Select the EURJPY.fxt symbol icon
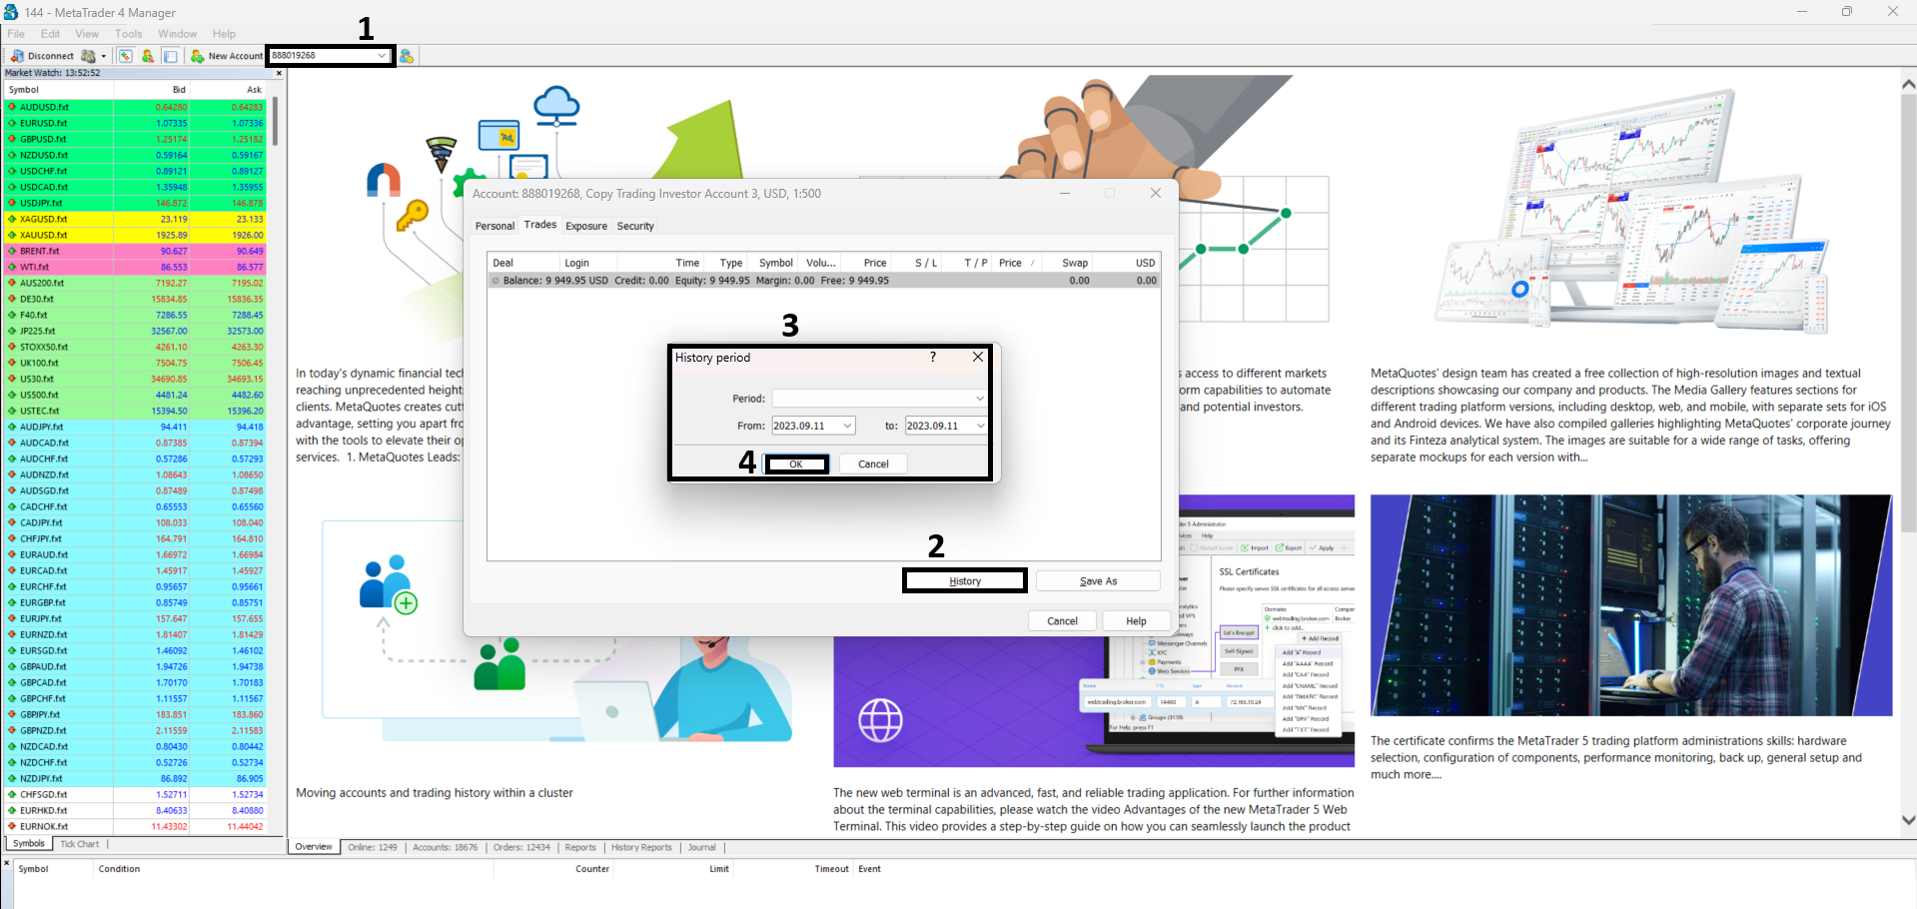This screenshot has width=1917, height=909. (12, 618)
